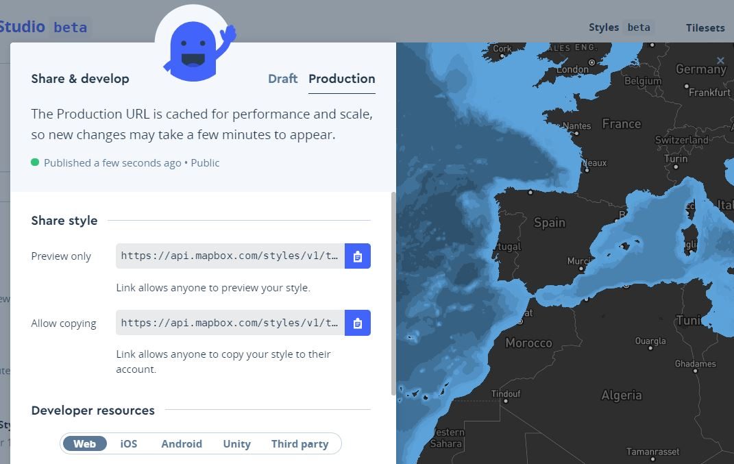Copy the Preview only URL
734x464 pixels.
pyautogui.click(x=357, y=256)
